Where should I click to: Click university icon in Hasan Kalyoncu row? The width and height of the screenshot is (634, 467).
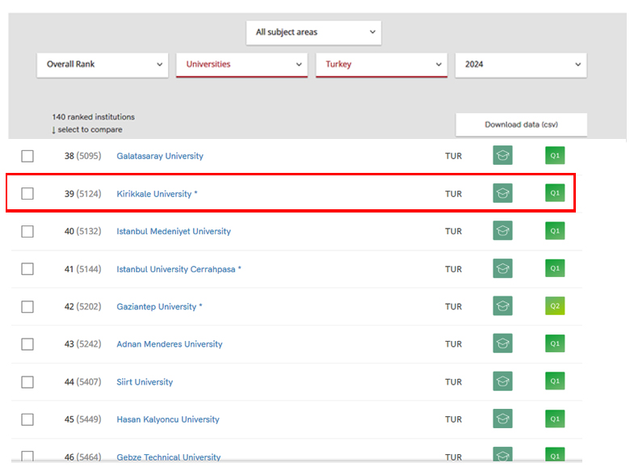(x=502, y=419)
